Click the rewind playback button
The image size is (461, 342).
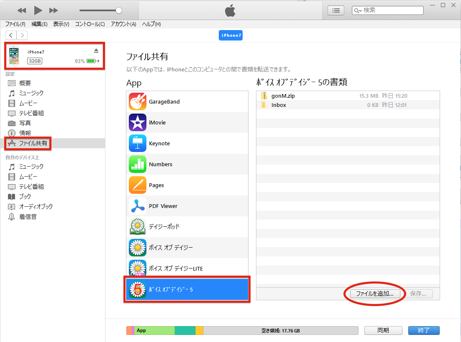(x=21, y=10)
